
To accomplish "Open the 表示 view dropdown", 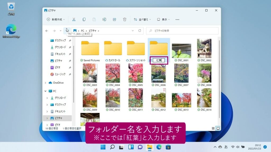I will pyautogui.click(x=163, y=20).
